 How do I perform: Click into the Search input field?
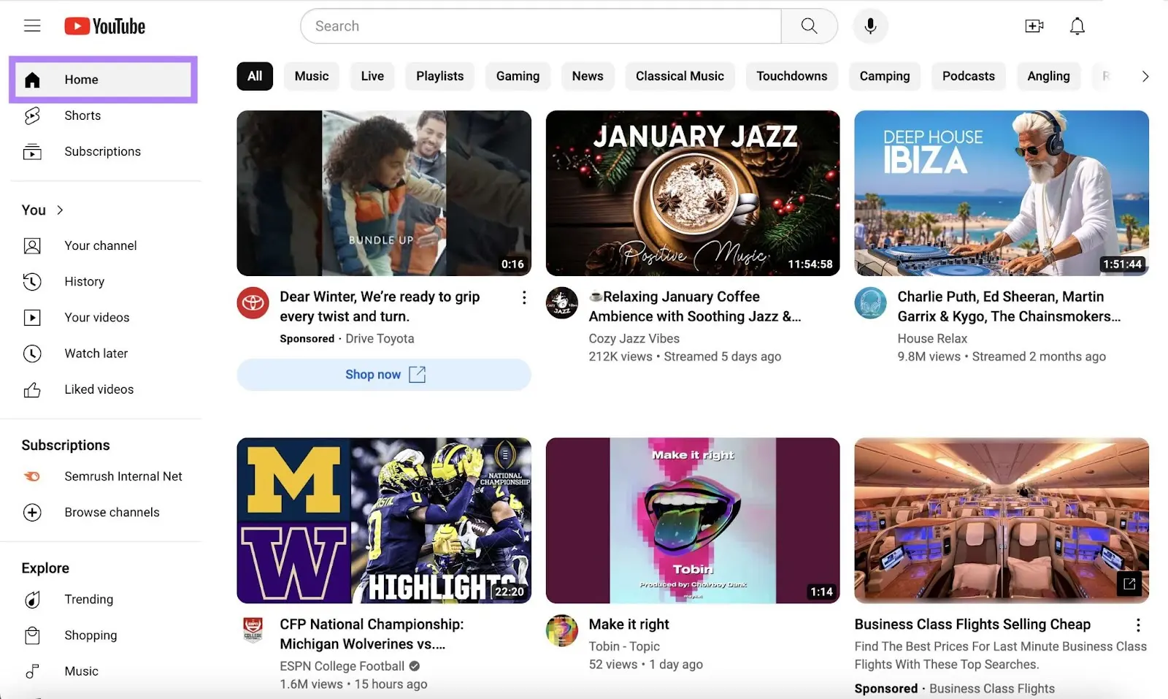(x=540, y=26)
